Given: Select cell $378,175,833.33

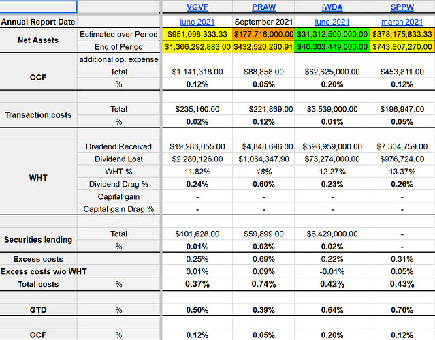Looking at the screenshot, I should (402, 34).
